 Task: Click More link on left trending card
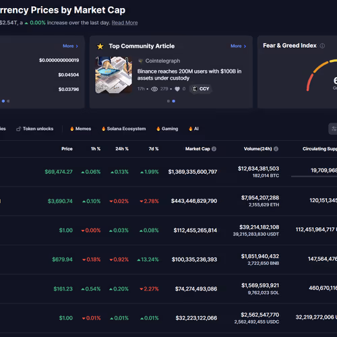click(70, 46)
